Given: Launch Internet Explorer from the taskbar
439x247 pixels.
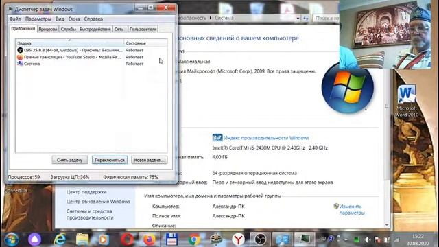Looking at the screenshot, I should tap(60, 239).
